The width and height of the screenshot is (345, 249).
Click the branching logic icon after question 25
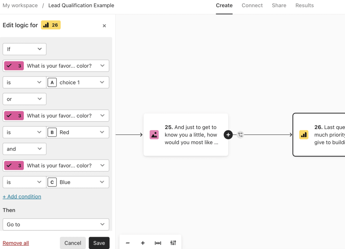[x=240, y=135]
